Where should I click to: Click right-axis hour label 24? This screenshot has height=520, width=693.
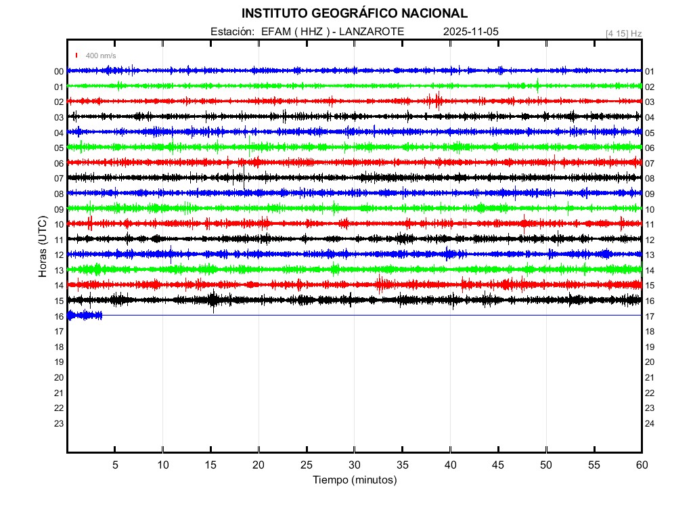pos(650,423)
